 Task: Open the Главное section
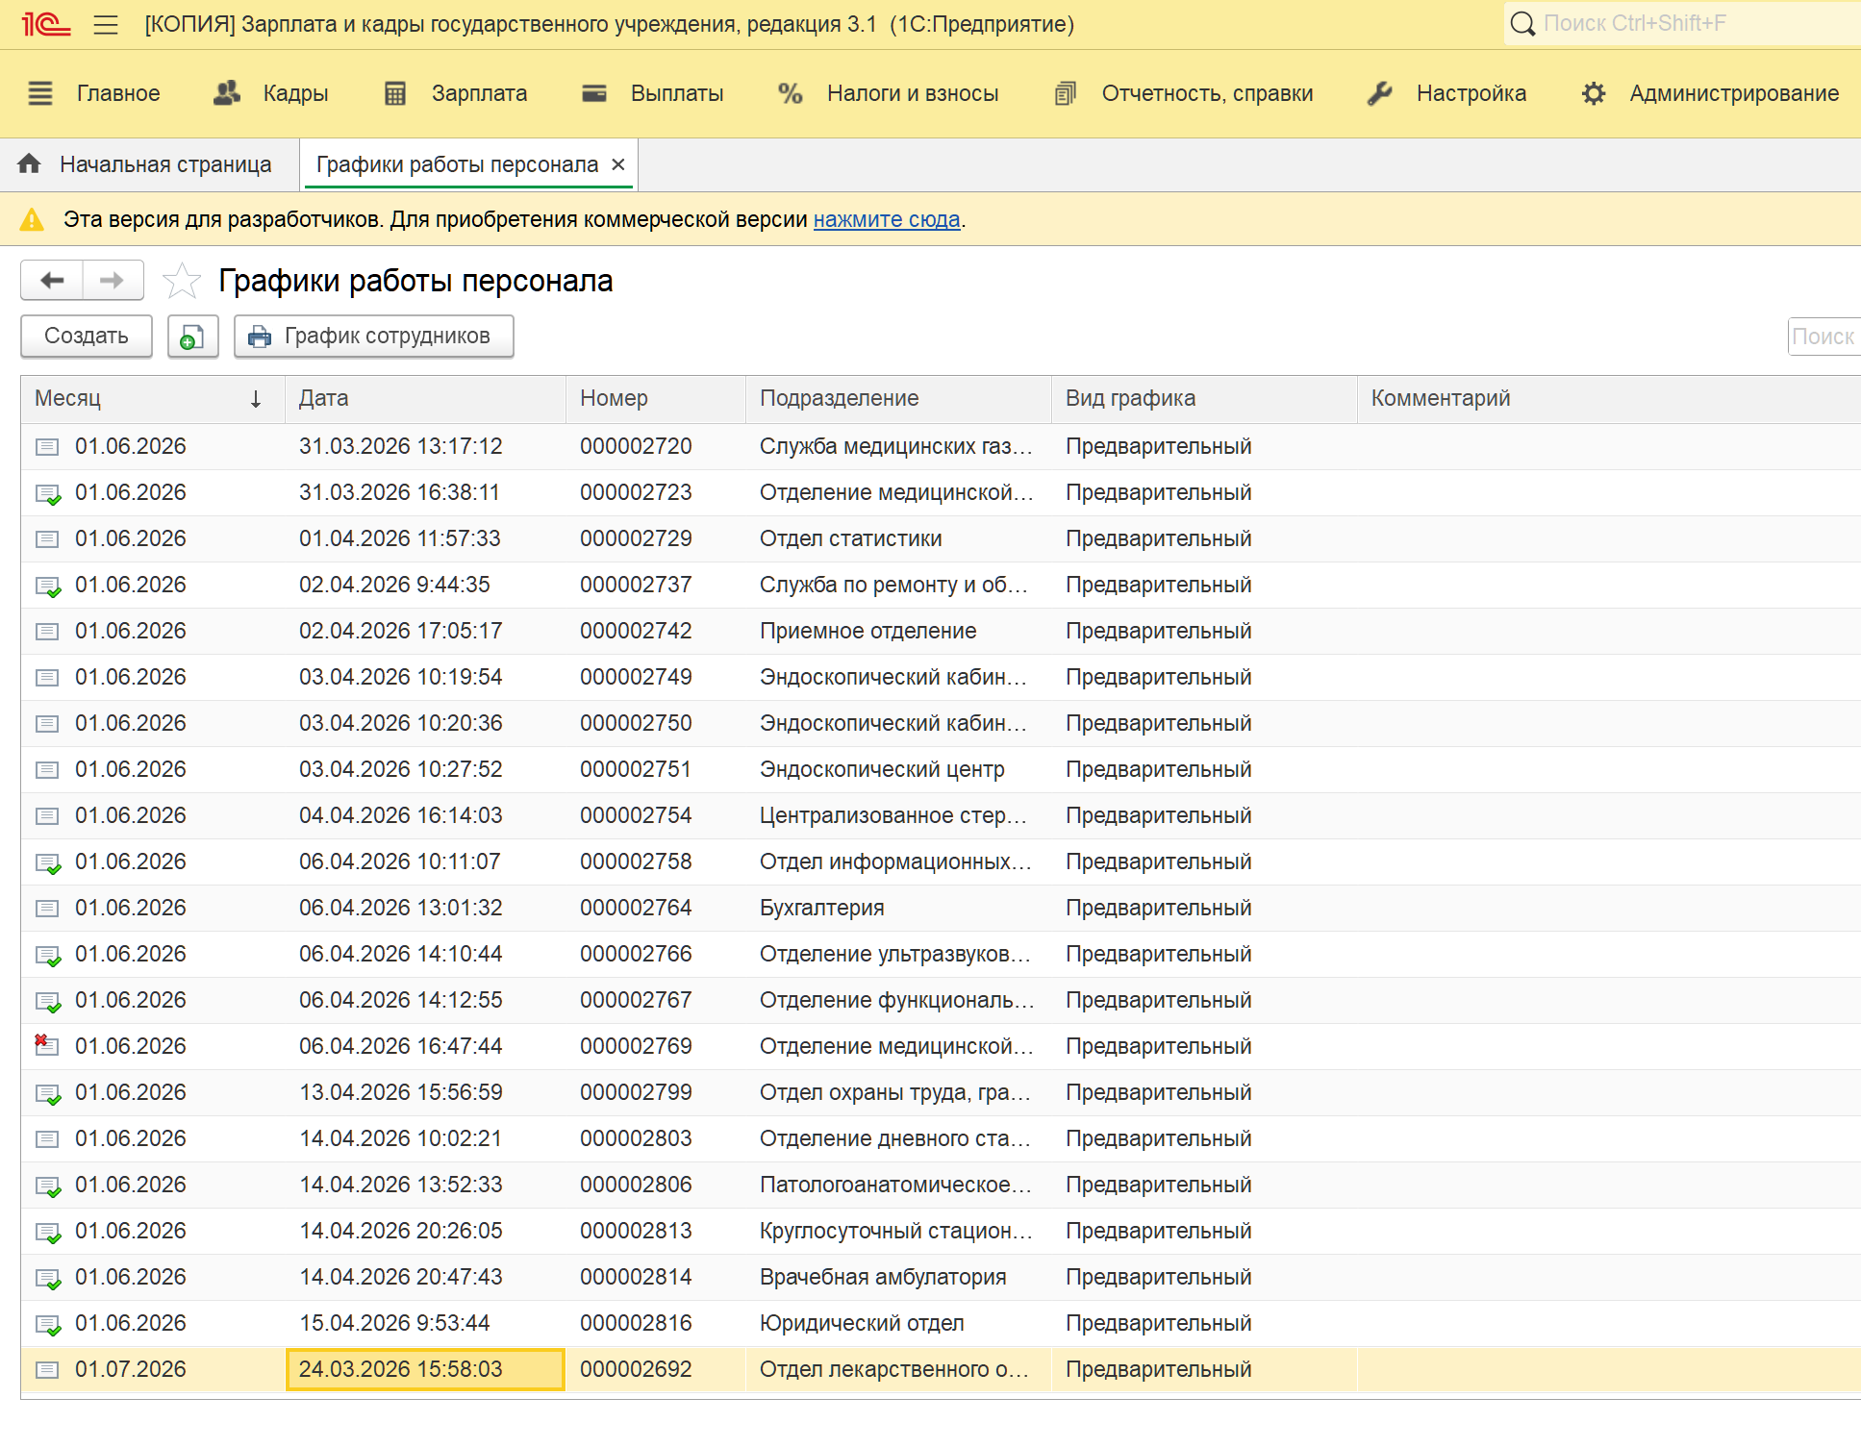[x=118, y=93]
